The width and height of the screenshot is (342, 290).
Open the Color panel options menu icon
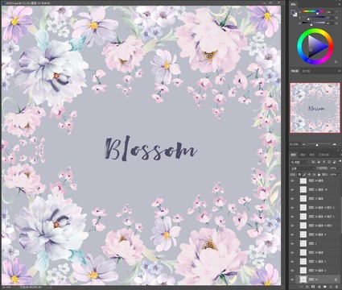click(x=339, y=4)
